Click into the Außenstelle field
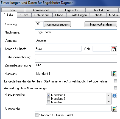This screenshot has height=119, width=120. pos(73,109)
